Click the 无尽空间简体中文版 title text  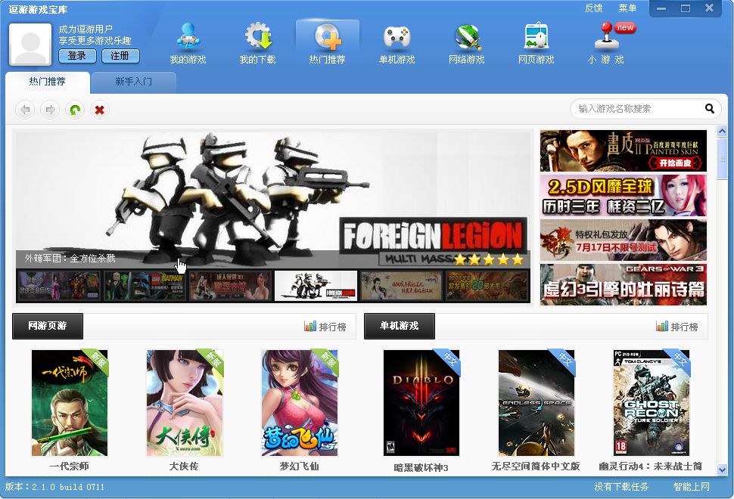[536, 466]
